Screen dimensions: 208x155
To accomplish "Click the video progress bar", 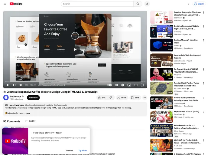I will tap(75, 81).
